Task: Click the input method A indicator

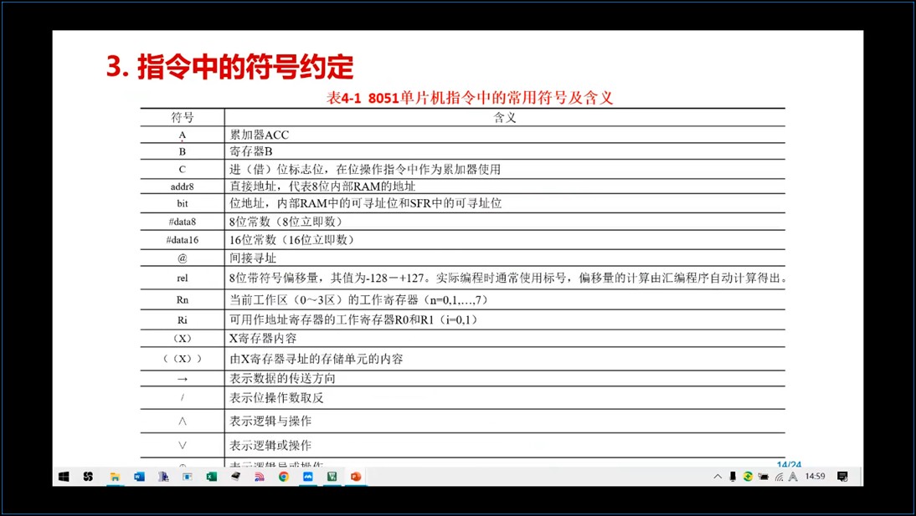Action: click(x=793, y=477)
